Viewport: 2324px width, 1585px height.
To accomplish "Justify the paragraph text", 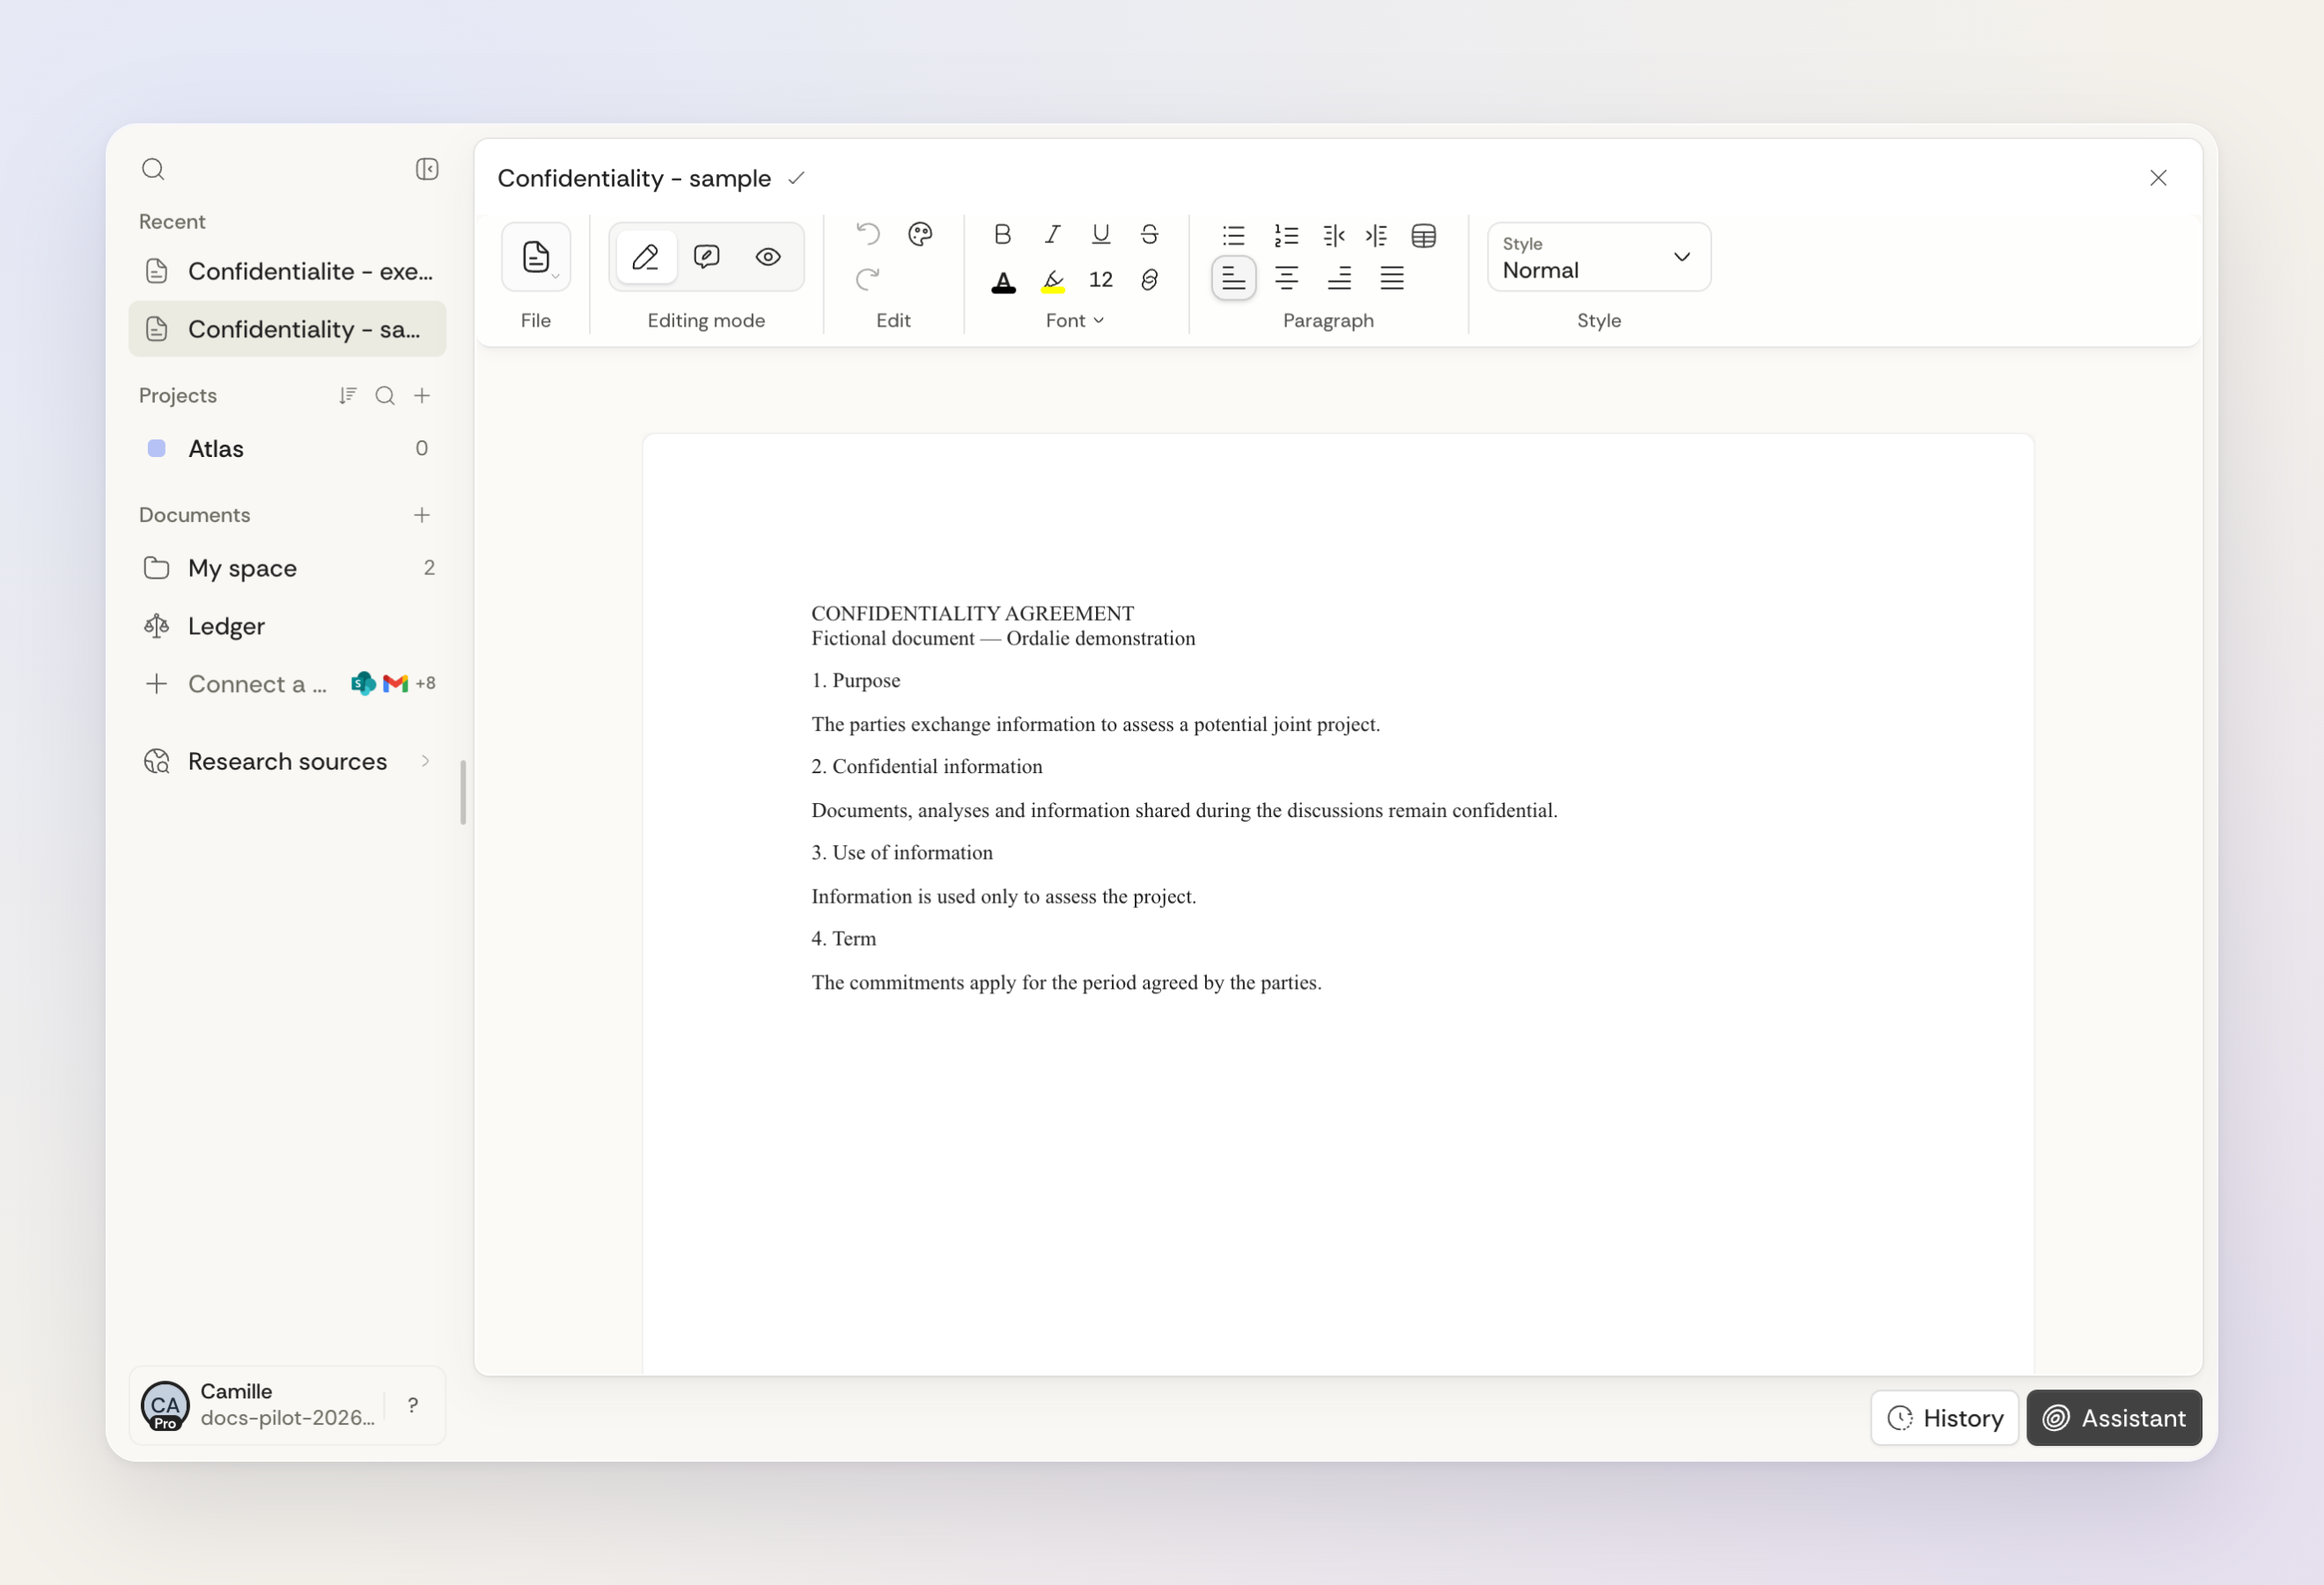I will [1392, 278].
